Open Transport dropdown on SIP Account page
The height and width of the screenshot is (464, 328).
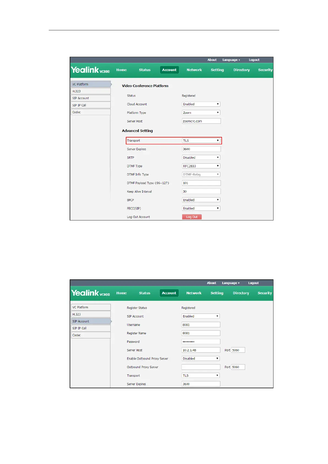click(200, 376)
